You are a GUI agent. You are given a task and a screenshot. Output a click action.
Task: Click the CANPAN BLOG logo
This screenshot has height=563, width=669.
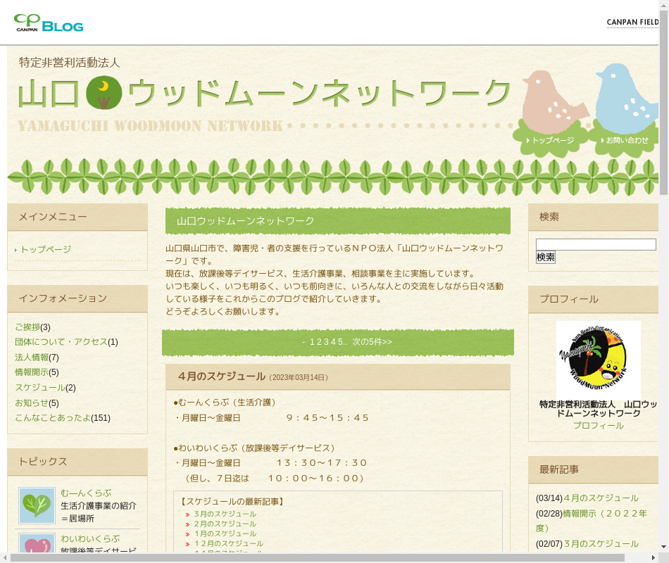(49, 23)
